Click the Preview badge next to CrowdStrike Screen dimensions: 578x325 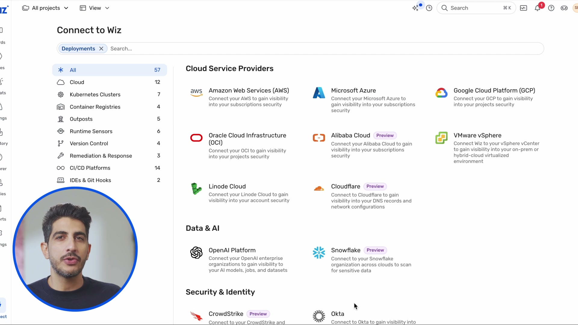coord(258,314)
